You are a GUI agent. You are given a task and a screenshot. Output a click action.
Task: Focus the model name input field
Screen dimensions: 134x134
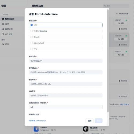66,61
